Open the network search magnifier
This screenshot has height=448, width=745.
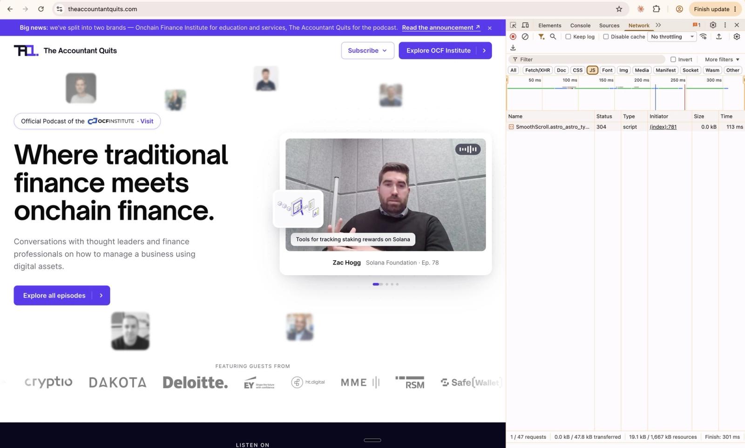tap(553, 37)
